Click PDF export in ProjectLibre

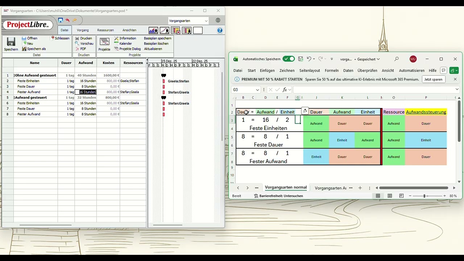(x=81, y=49)
